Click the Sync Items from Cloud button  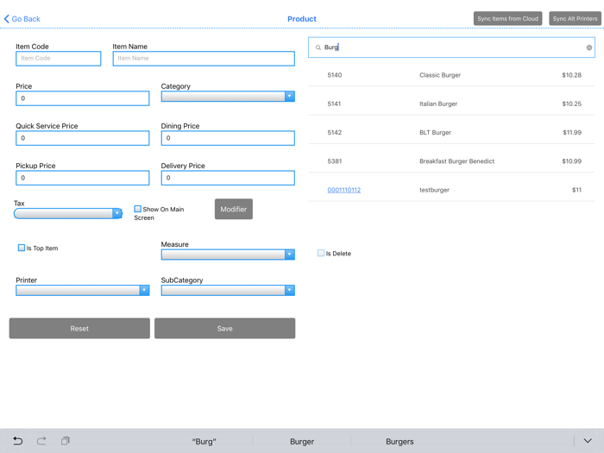(x=507, y=18)
